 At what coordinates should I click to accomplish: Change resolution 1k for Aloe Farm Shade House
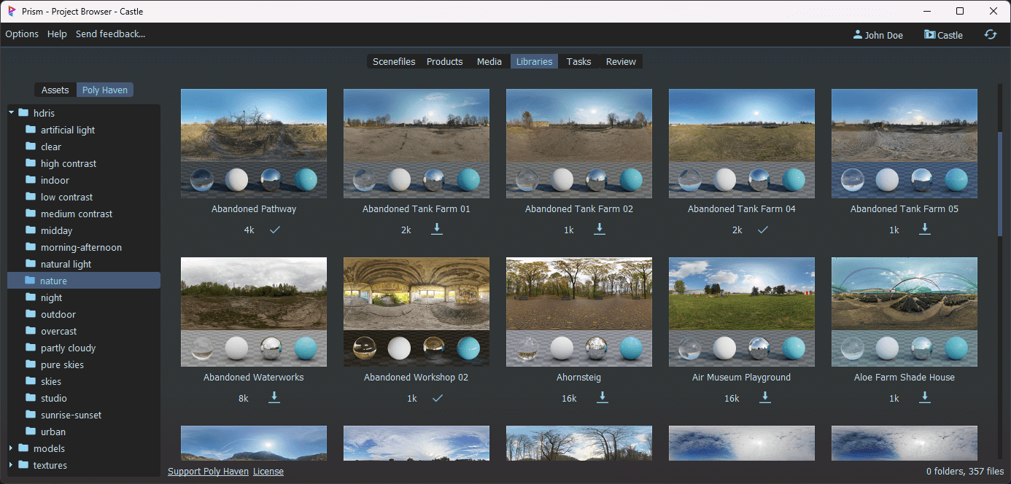point(894,399)
